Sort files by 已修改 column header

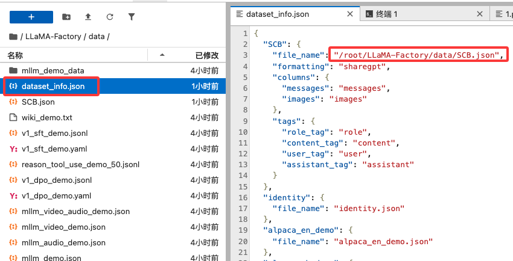tap(207, 55)
